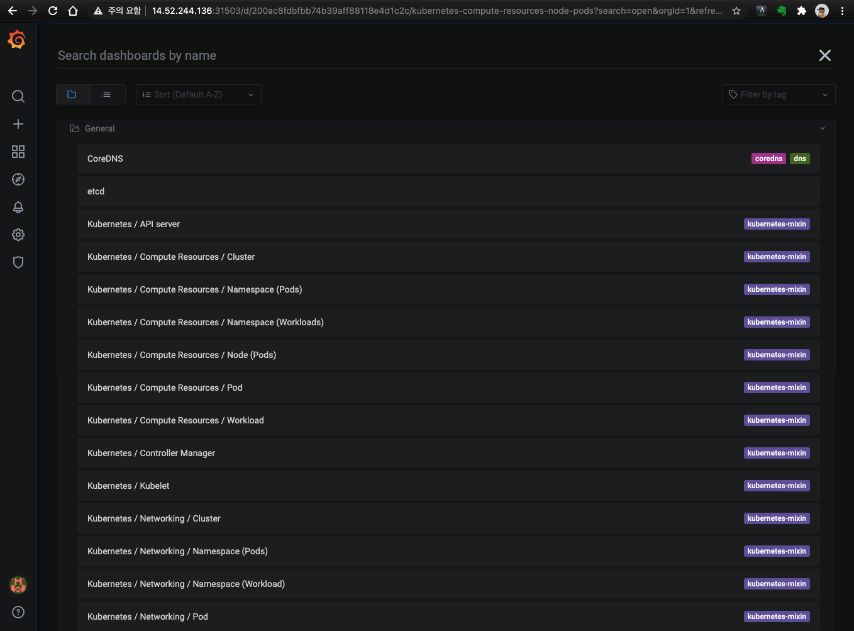Open the browser extensions puzzle icon
This screenshot has height=631, width=854.
pos(802,11)
